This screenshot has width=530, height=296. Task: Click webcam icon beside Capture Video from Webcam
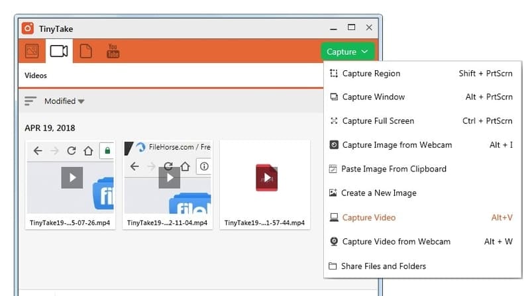click(334, 241)
